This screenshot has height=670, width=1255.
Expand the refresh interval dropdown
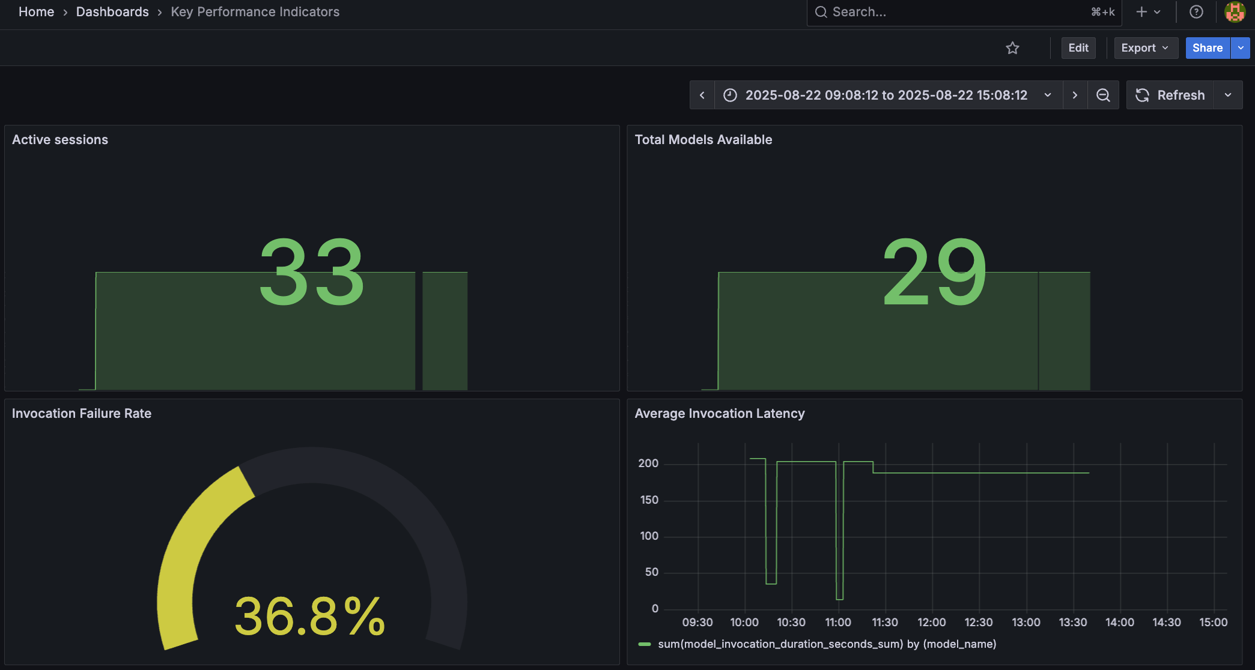click(1228, 95)
